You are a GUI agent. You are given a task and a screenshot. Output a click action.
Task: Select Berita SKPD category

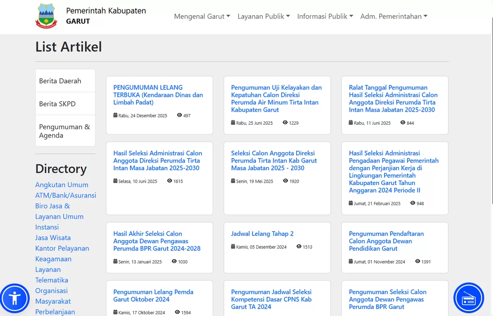(x=65, y=104)
